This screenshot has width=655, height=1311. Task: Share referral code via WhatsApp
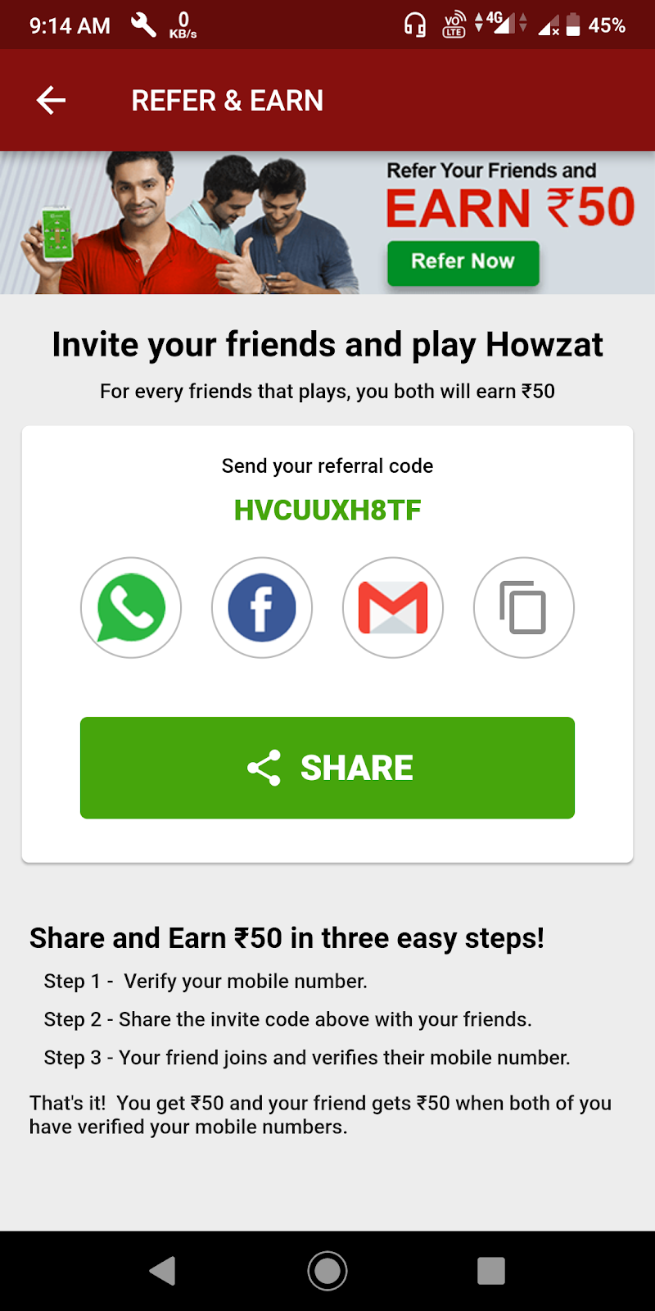coord(131,608)
